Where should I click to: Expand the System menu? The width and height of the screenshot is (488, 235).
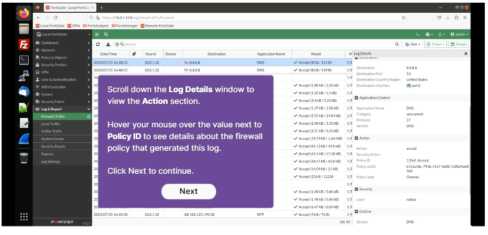[x=62, y=94]
